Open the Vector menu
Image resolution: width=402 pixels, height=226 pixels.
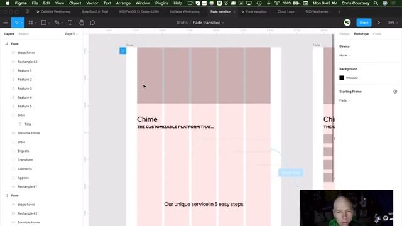coord(92,3)
